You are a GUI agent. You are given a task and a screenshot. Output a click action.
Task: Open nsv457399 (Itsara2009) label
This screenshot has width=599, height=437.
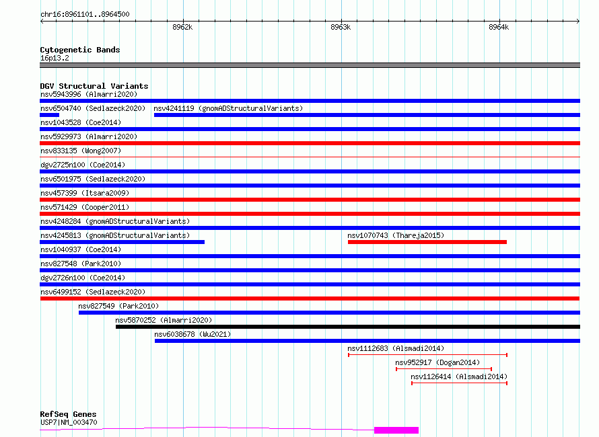pos(85,193)
